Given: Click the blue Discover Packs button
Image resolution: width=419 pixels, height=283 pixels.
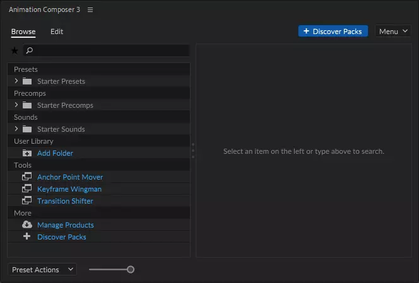Looking at the screenshot, I should click(x=333, y=32).
